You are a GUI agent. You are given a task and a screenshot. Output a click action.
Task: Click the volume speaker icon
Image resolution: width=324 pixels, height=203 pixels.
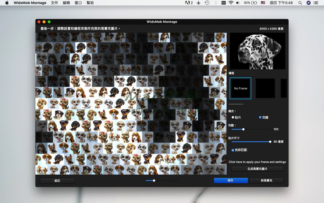(x=238, y=3)
